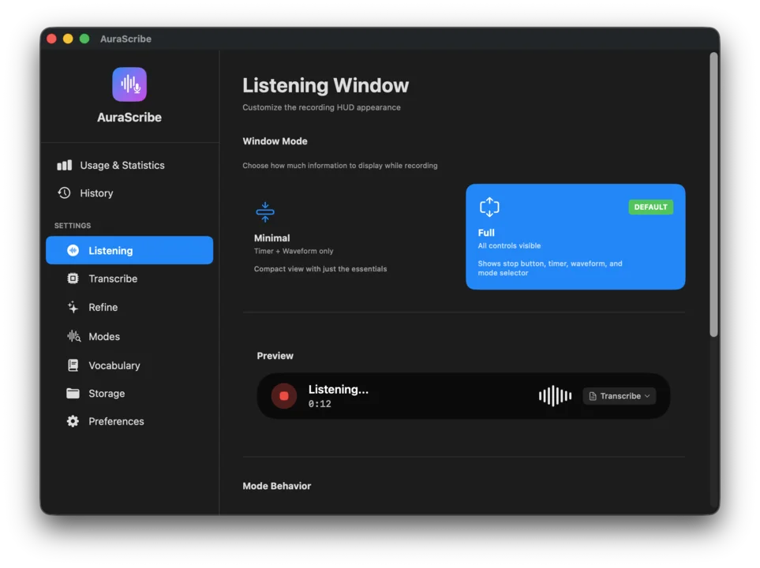The image size is (760, 568).
Task: Click the red stop button in the preview
Action: coord(283,395)
